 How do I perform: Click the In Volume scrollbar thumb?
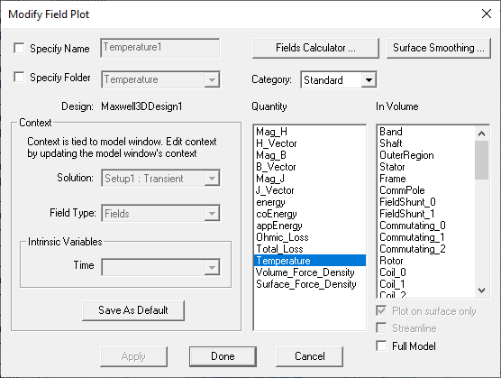point(481,160)
